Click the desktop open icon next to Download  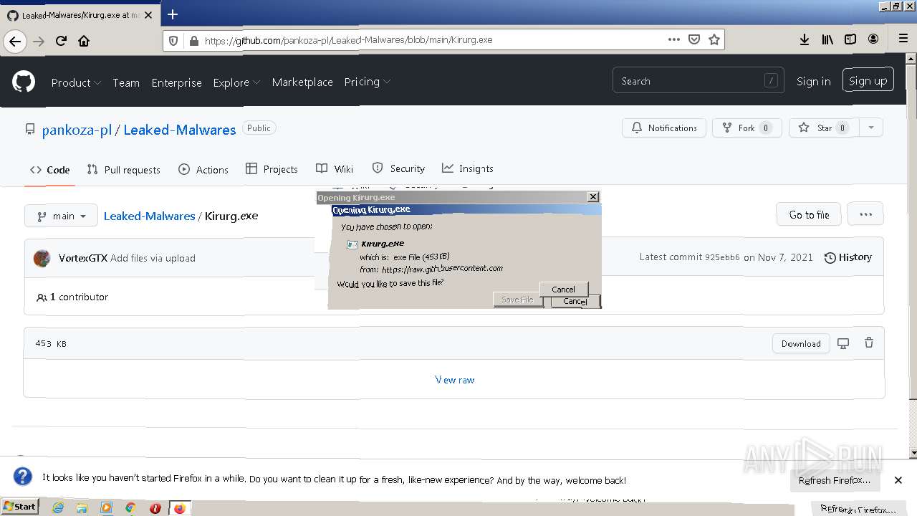(x=843, y=343)
